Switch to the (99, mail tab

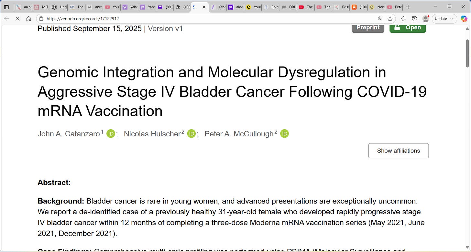click(x=165, y=7)
